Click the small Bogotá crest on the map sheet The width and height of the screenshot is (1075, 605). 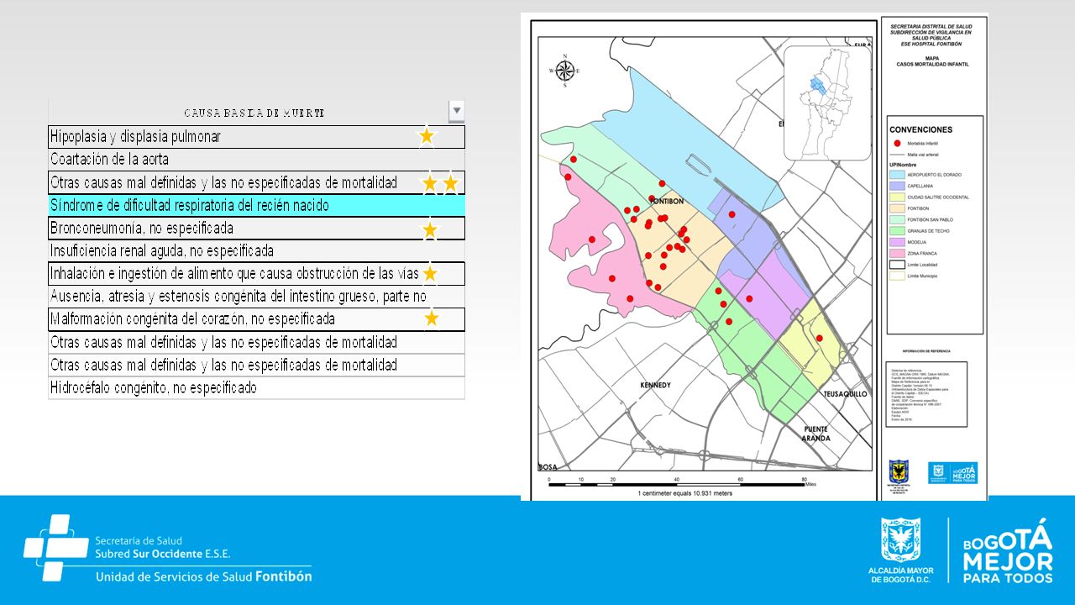pyautogui.click(x=899, y=471)
